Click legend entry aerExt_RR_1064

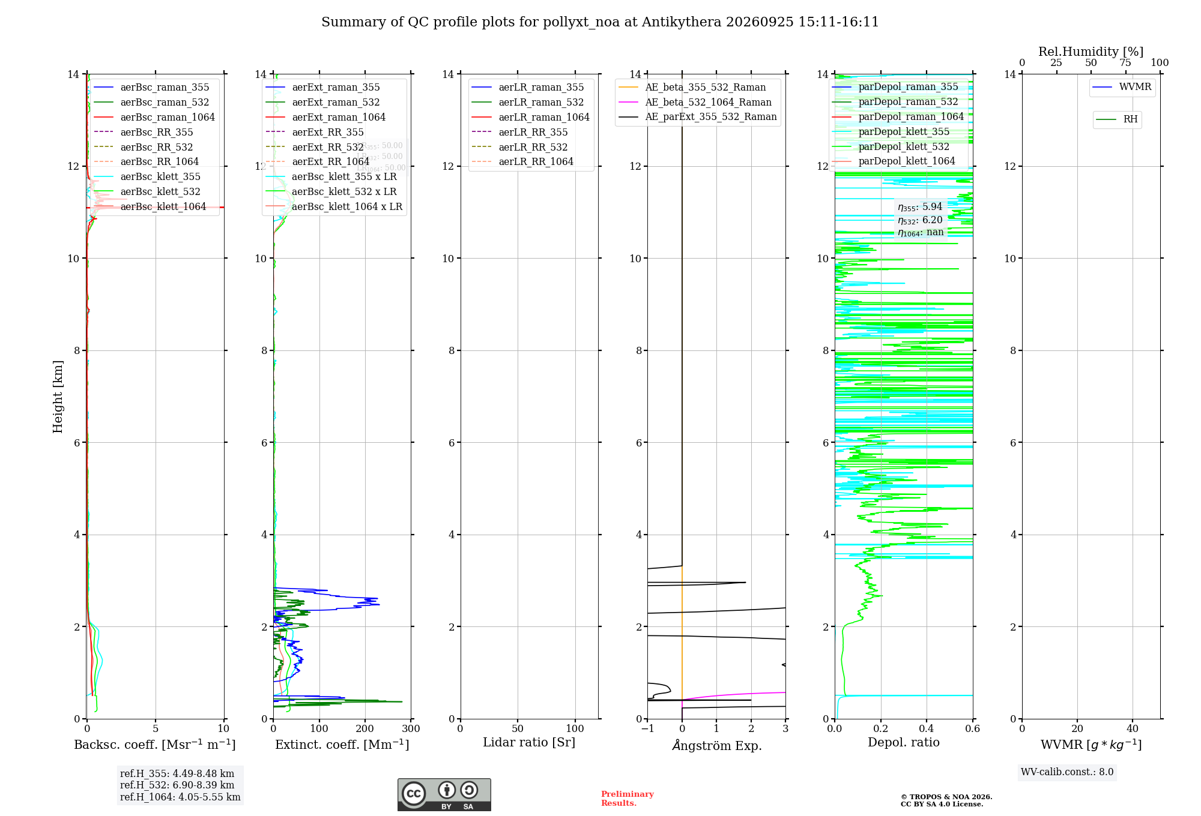tap(318, 162)
